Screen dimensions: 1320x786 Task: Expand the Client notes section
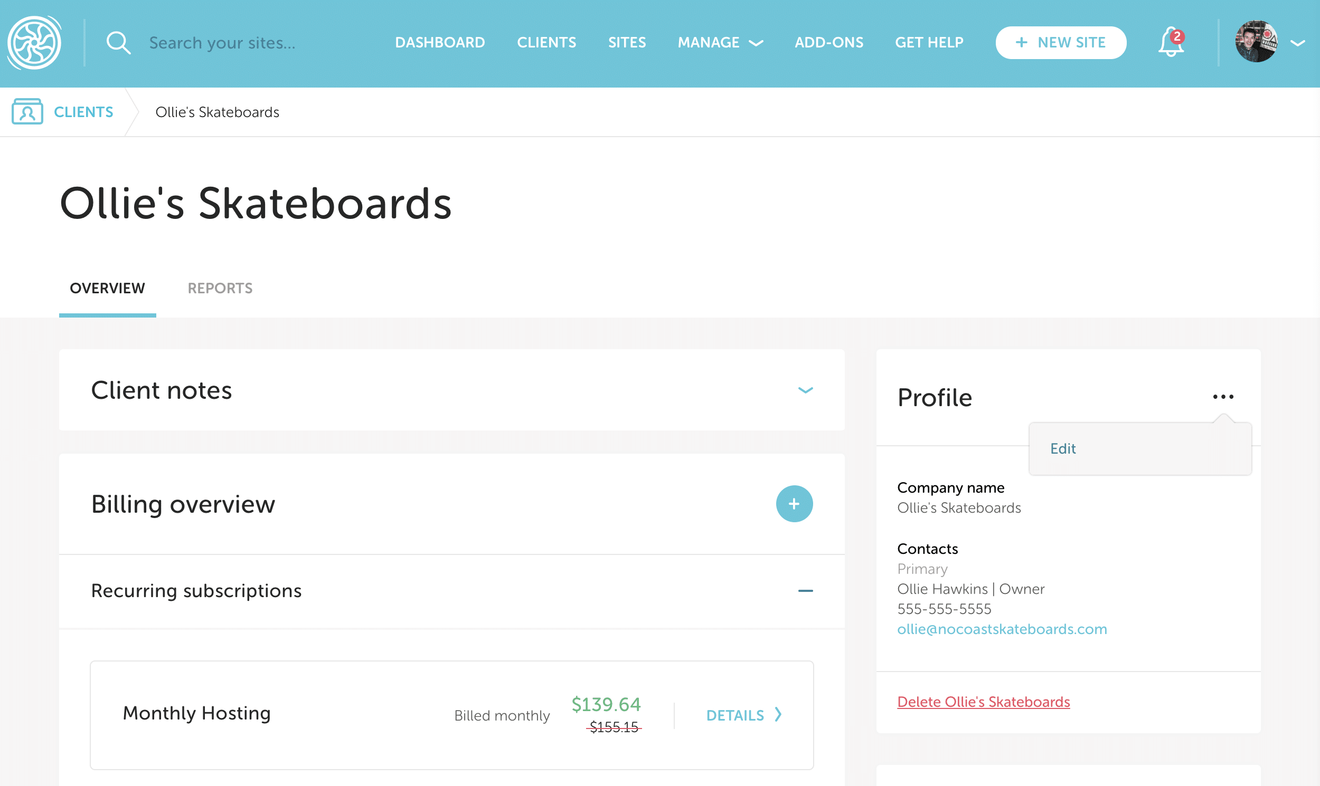coord(805,390)
